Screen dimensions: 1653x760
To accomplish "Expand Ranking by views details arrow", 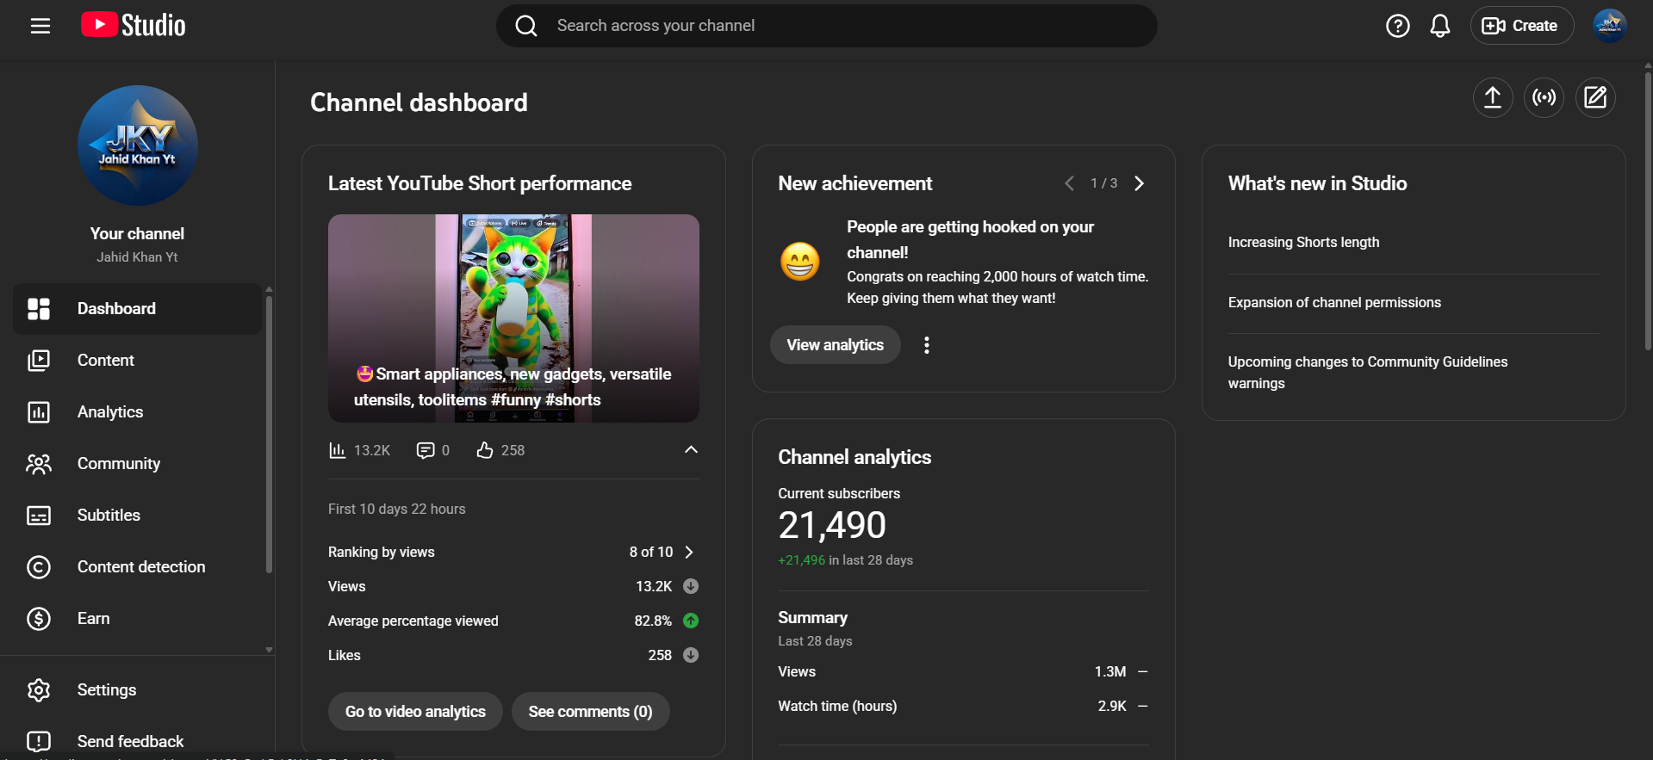I will [x=689, y=552].
